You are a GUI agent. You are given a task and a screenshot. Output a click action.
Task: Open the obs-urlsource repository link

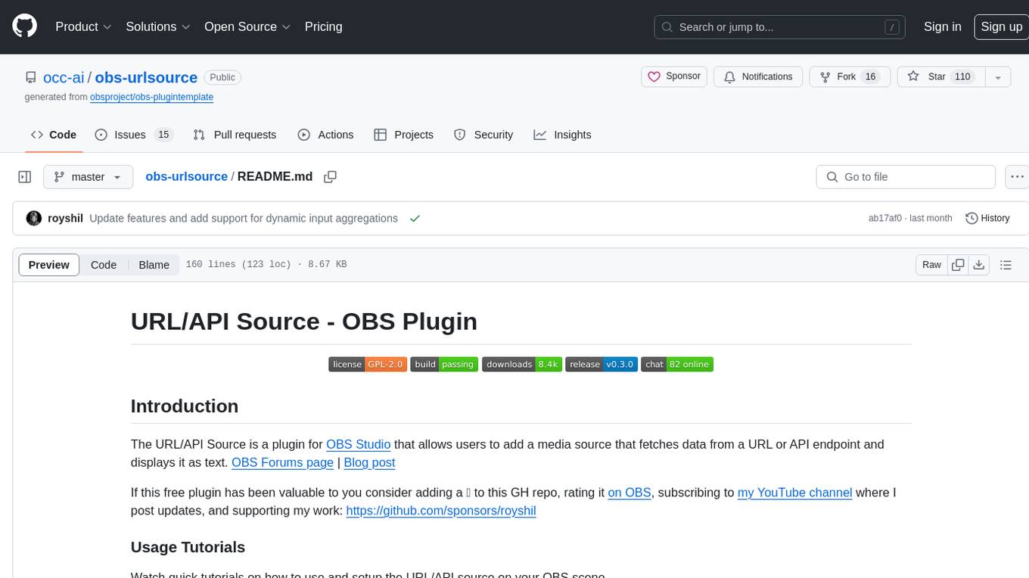(146, 77)
